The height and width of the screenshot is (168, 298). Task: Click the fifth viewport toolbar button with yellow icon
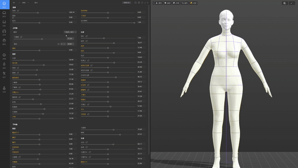pyautogui.click(x=193, y=3)
